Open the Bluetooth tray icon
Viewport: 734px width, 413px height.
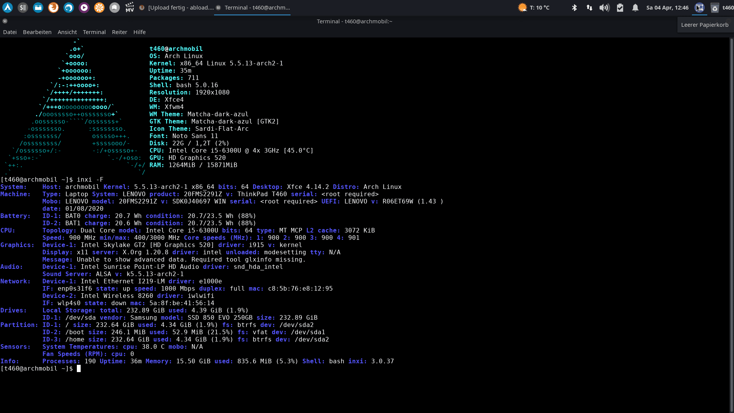(x=574, y=8)
